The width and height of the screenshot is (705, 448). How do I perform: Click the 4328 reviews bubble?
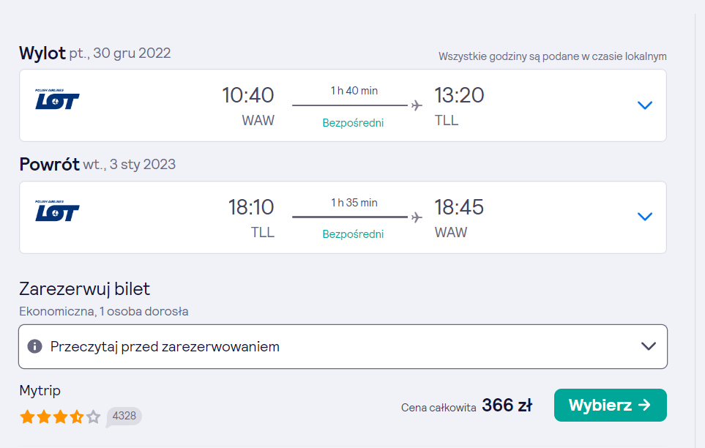pos(124,417)
